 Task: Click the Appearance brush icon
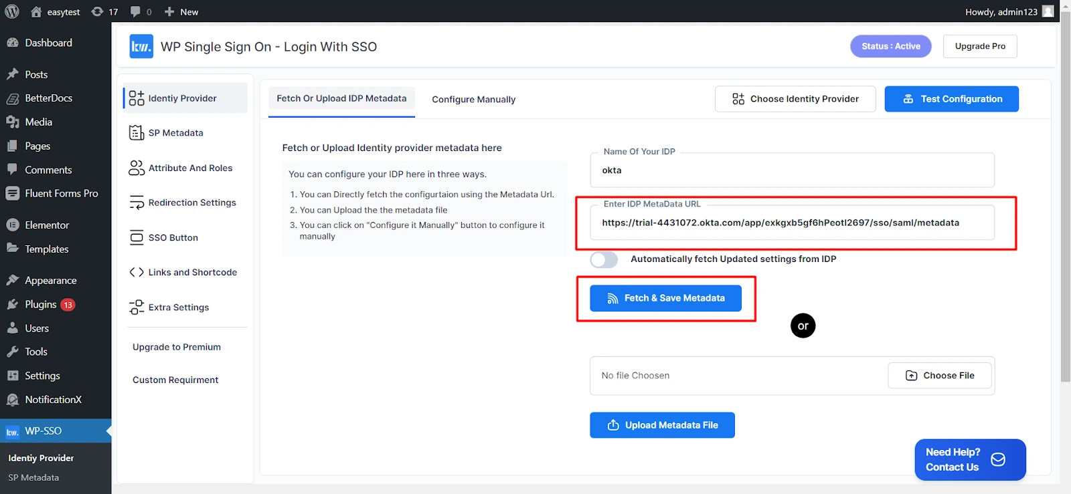pyautogui.click(x=12, y=280)
